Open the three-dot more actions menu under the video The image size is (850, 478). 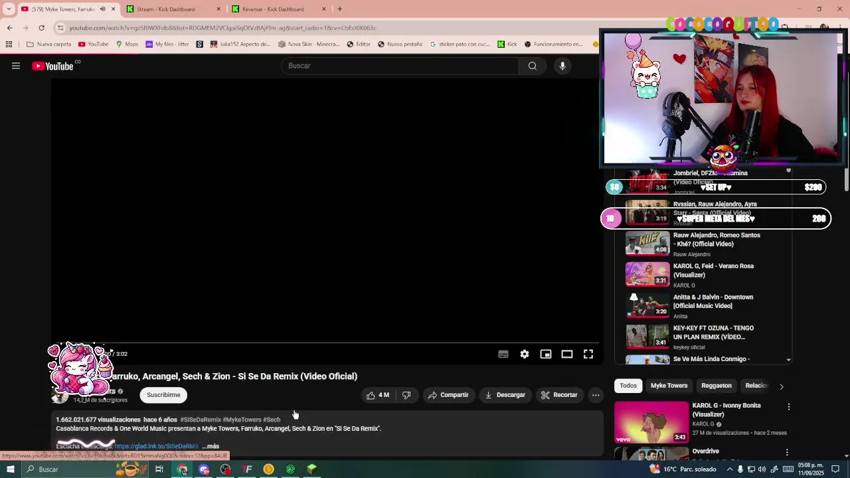click(596, 395)
